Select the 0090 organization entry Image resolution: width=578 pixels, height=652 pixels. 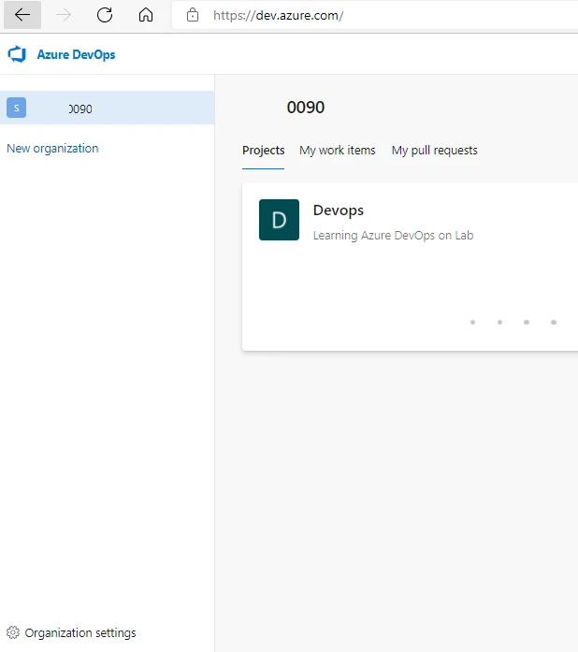107,108
